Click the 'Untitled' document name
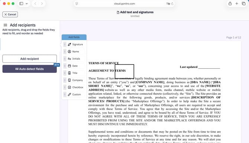Screen dimensions: 249x143 click(x=135, y=16)
